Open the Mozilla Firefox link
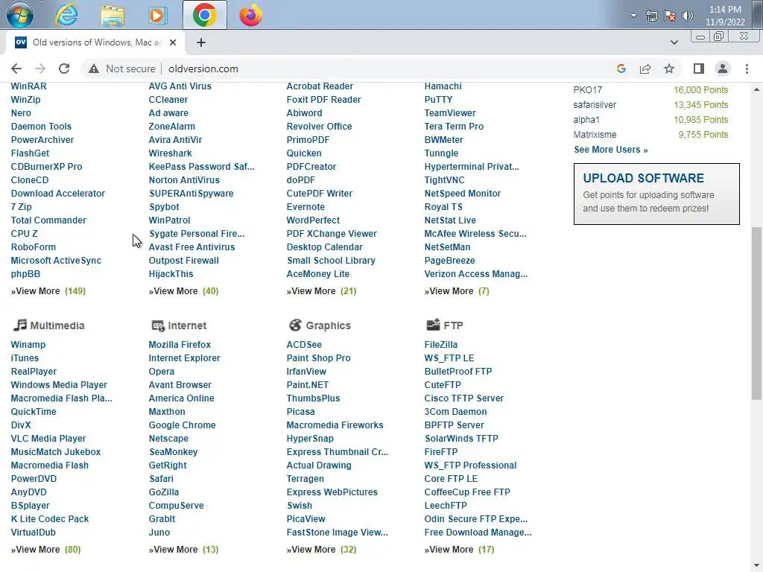The width and height of the screenshot is (763, 572). tap(180, 344)
